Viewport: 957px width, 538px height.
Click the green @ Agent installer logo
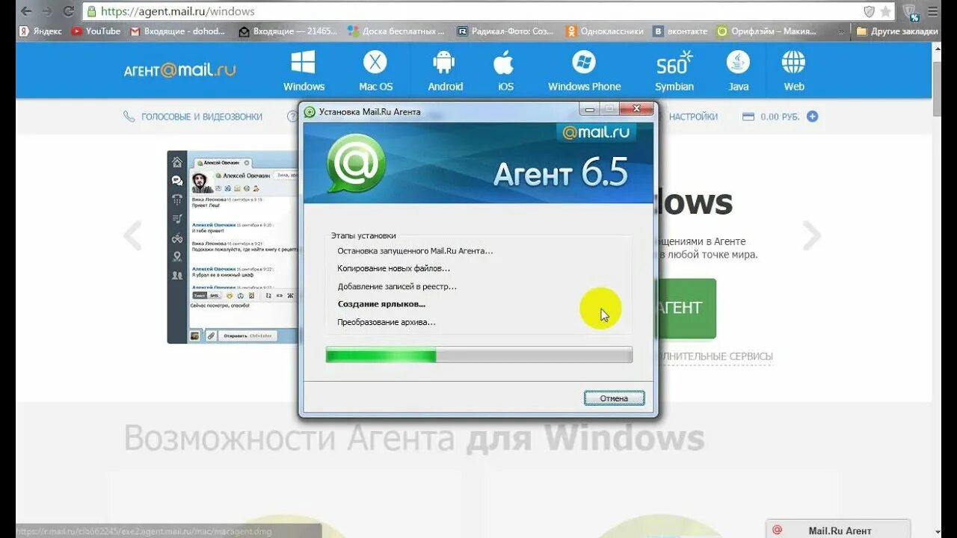356,162
